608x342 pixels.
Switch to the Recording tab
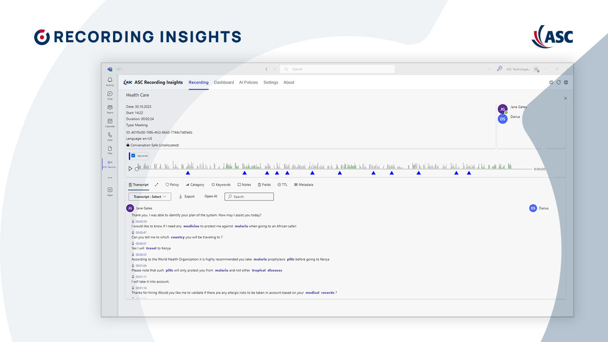click(199, 83)
